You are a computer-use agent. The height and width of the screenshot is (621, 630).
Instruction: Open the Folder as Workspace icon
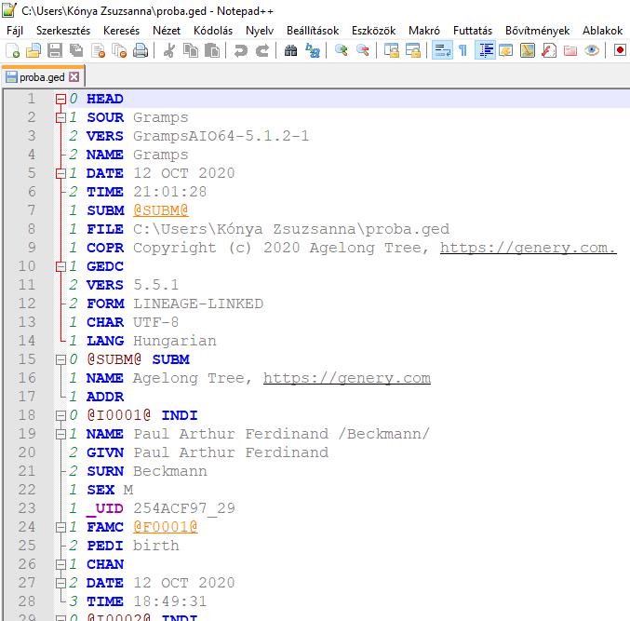(570, 51)
